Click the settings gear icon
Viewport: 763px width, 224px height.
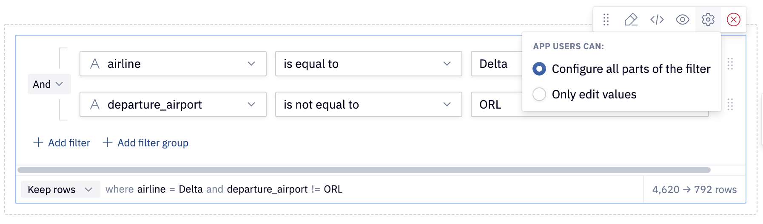click(708, 20)
